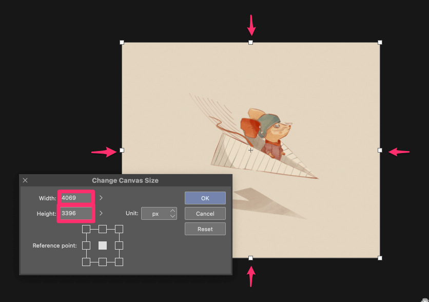Expand the arrow next to the Height field

pos(101,213)
